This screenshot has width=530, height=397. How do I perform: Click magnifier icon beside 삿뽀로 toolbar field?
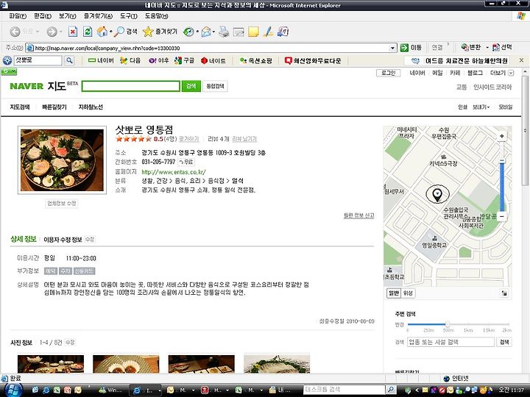(69, 60)
